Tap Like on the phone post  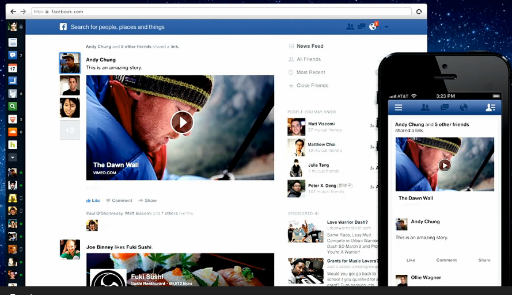click(411, 260)
